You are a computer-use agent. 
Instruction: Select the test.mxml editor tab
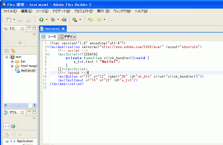52,29
